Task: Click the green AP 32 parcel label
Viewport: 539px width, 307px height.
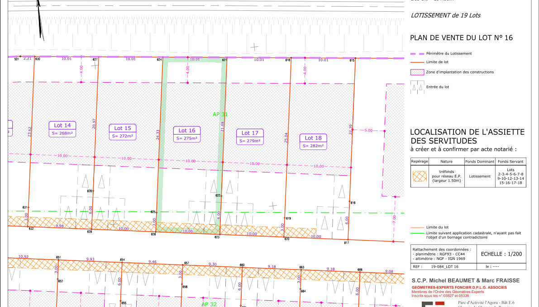Action: click(209, 304)
